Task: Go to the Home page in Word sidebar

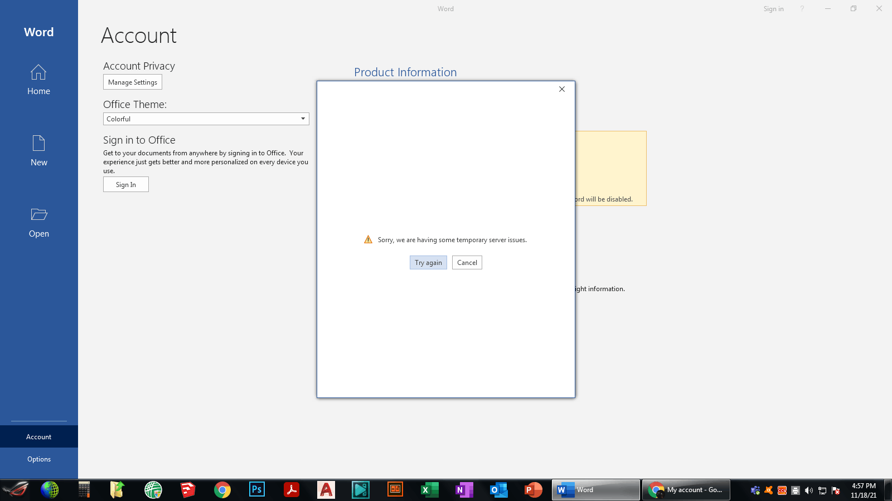Action: tap(38, 79)
